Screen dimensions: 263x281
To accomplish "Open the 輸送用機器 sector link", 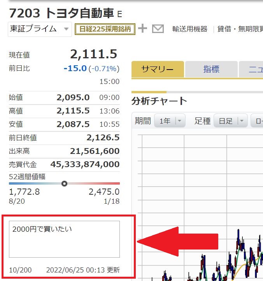I will coord(190,29).
